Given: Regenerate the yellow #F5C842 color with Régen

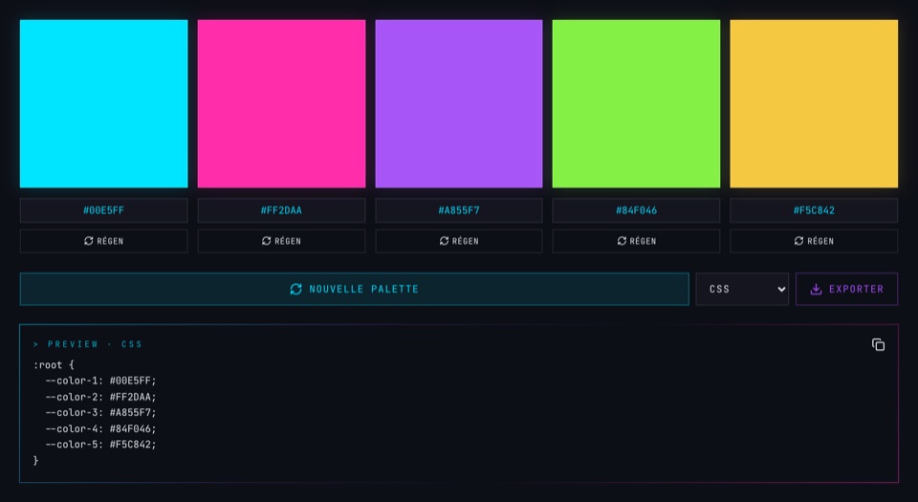Looking at the screenshot, I should click(x=814, y=241).
